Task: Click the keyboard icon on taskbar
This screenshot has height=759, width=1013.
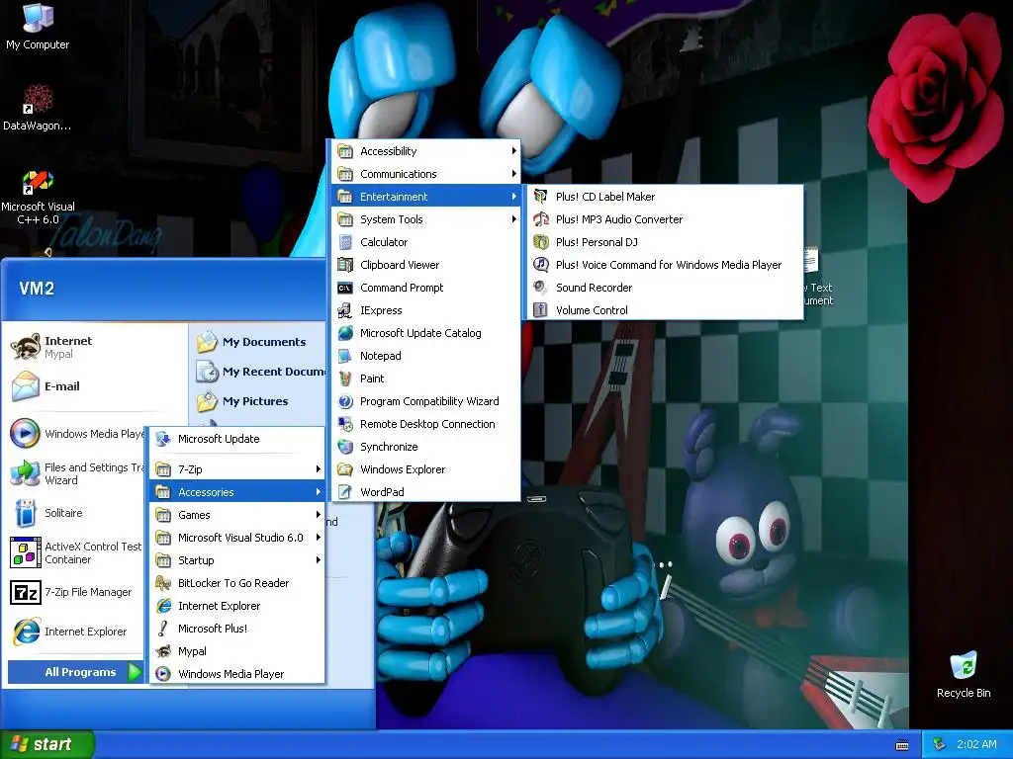Action: coord(902,745)
